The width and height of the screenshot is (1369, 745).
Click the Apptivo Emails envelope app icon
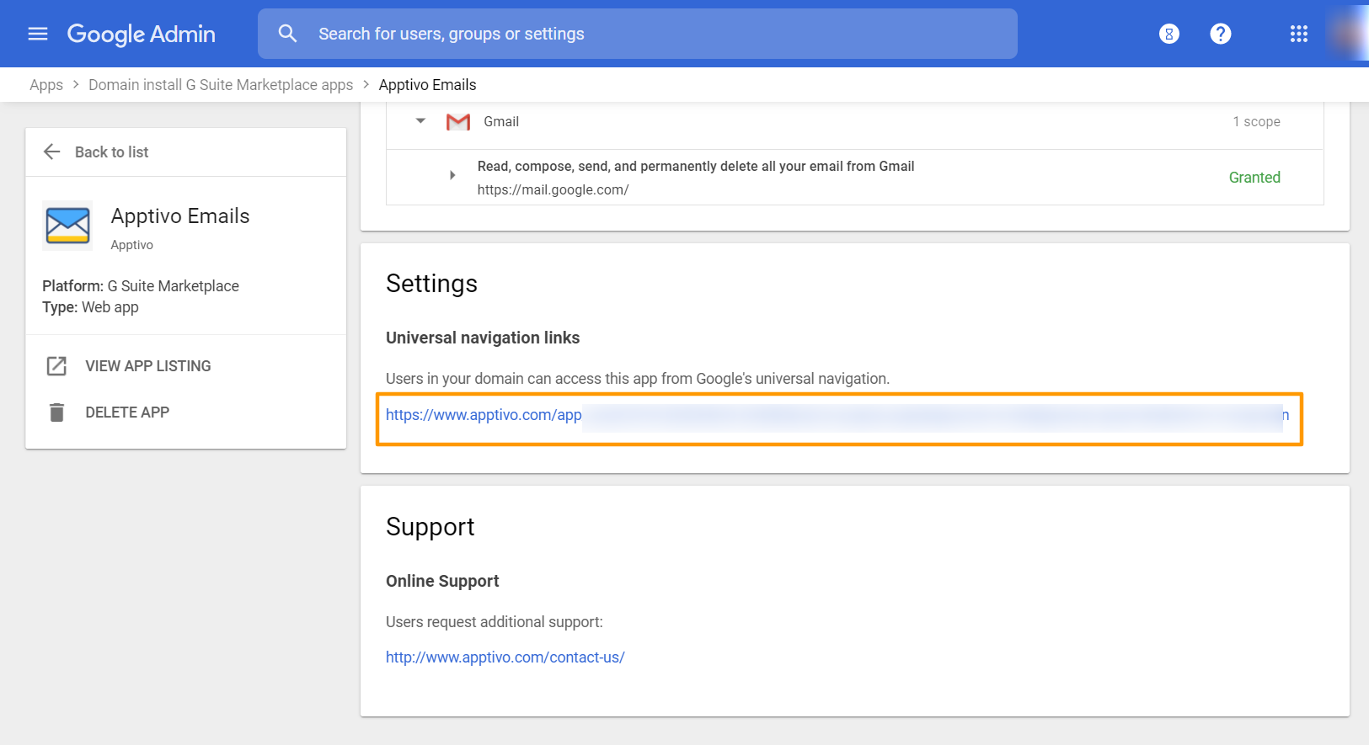[x=67, y=226]
